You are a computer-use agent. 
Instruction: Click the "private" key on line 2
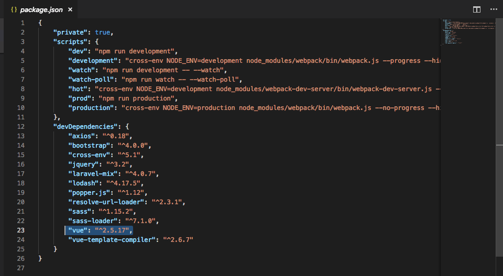coord(71,32)
